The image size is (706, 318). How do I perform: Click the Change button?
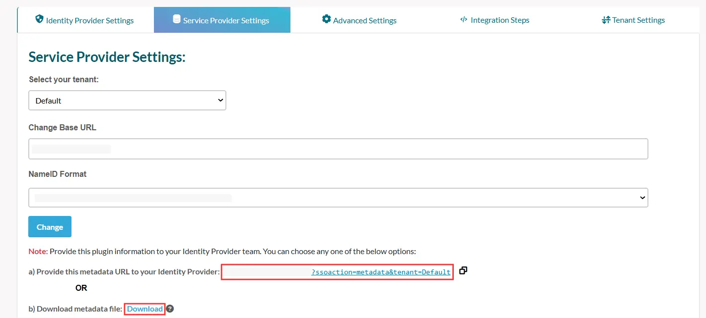[x=50, y=226]
